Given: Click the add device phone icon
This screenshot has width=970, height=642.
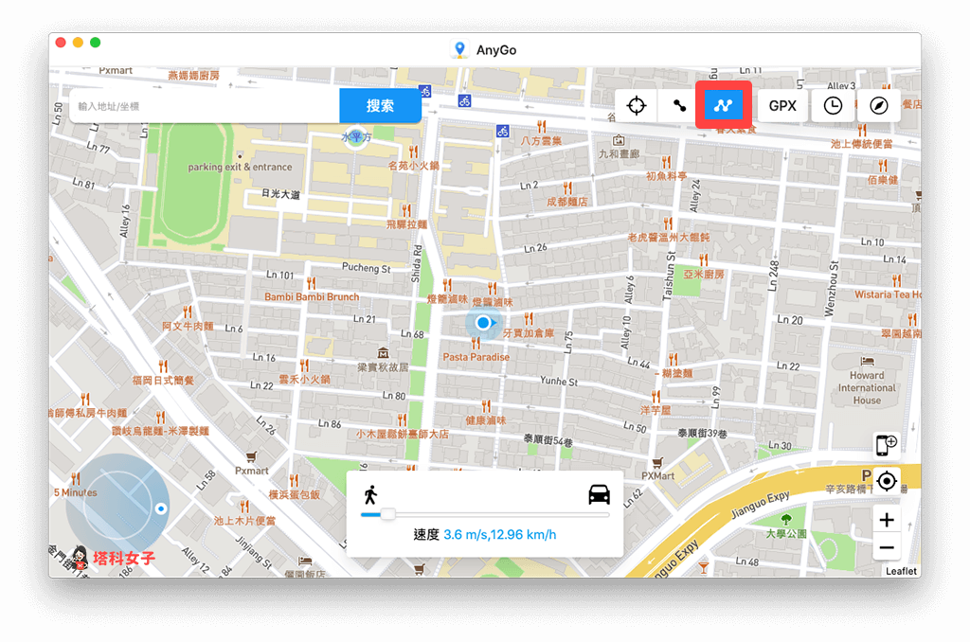Looking at the screenshot, I should click(887, 446).
